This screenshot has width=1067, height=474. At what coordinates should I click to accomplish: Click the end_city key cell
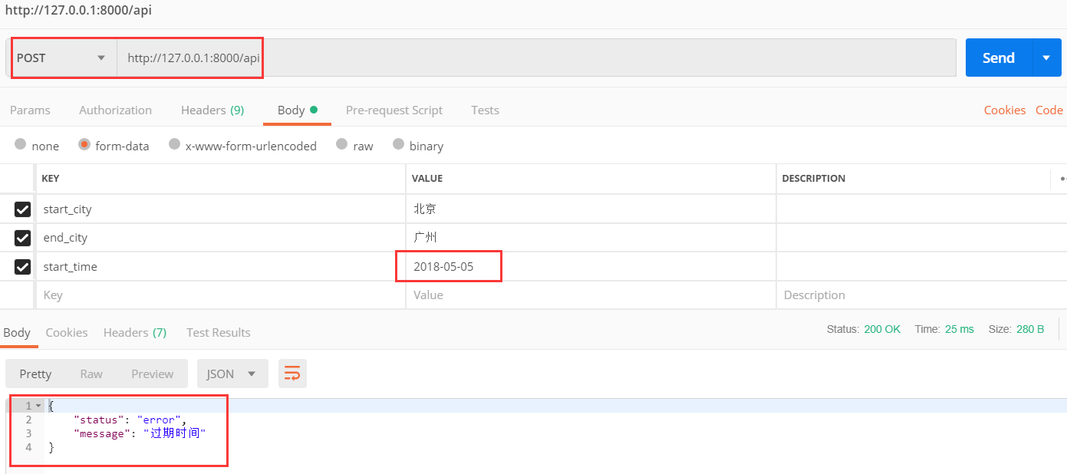220,238
